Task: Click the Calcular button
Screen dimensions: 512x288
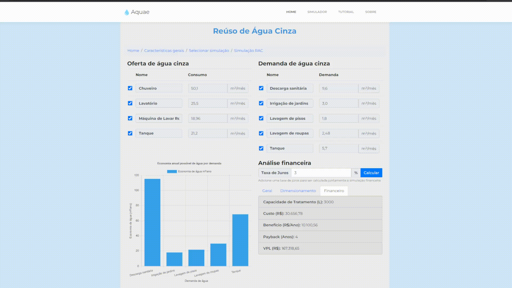Action: click(371, 173)
